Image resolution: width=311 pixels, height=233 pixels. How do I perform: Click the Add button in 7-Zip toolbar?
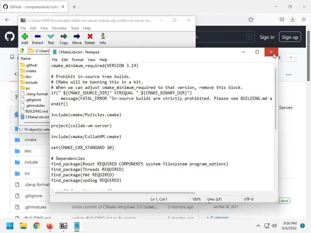click(25, 39)
